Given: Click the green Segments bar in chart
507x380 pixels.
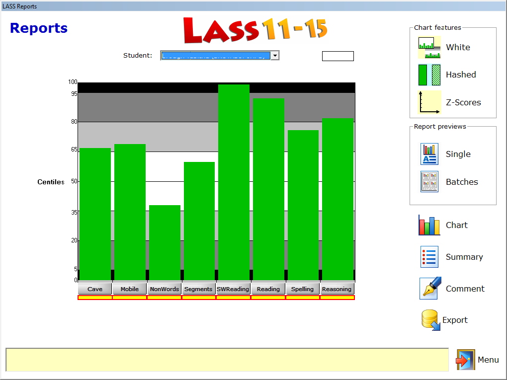Looking at the screenshot, I should click(x=199, y=221).
